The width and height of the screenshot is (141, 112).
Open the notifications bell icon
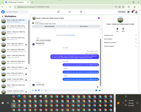coord(132,12)
